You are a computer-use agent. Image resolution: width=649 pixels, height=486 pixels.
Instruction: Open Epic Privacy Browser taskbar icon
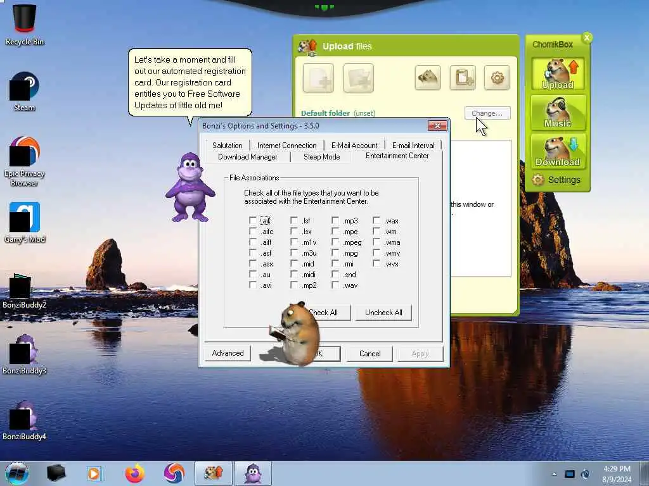(174, 473)
